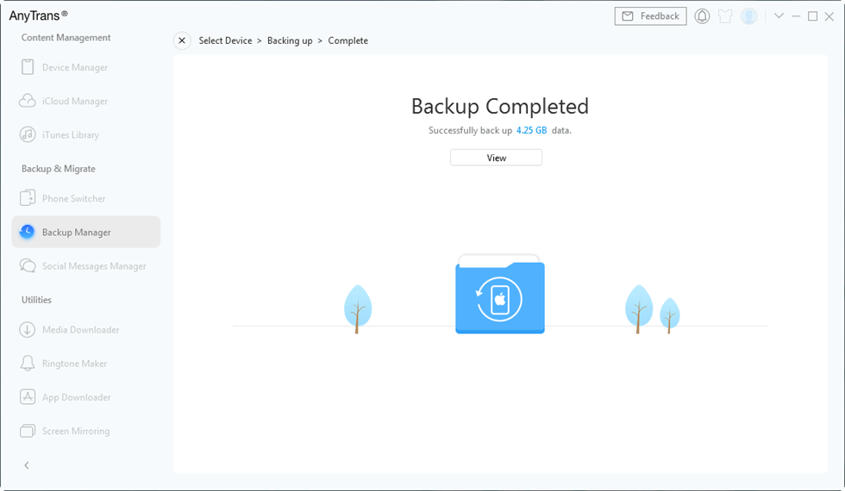This screenshot has width=845, height=491.
Task: Click the Ringtone Maker bell icon
Action: click(28, 364)
